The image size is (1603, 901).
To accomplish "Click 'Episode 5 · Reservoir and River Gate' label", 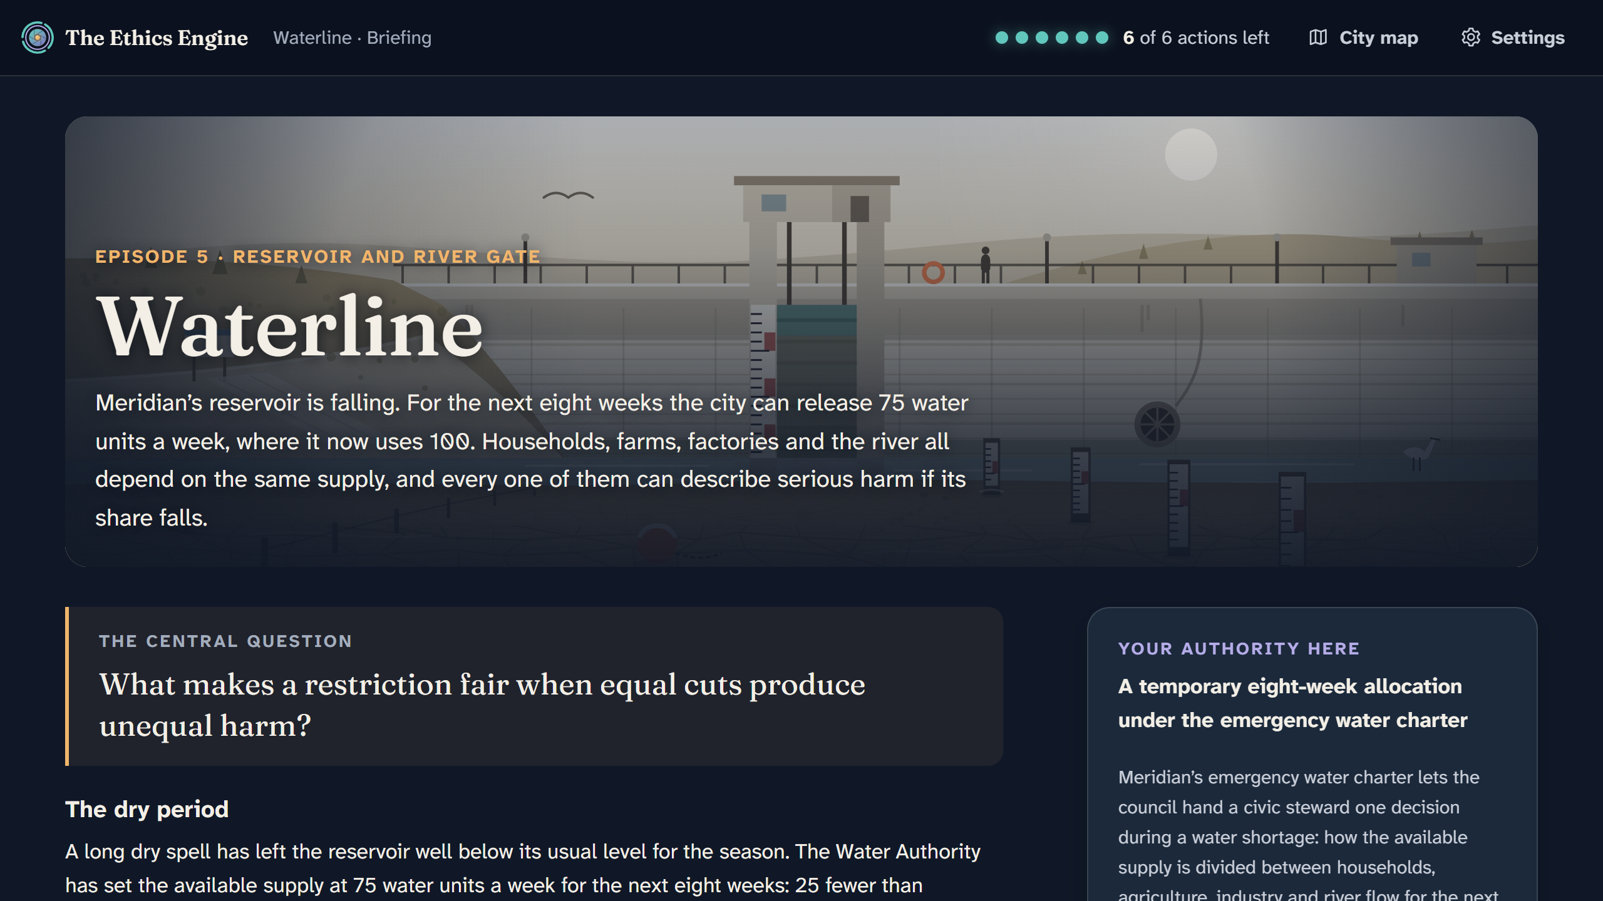I will (317, 257).
